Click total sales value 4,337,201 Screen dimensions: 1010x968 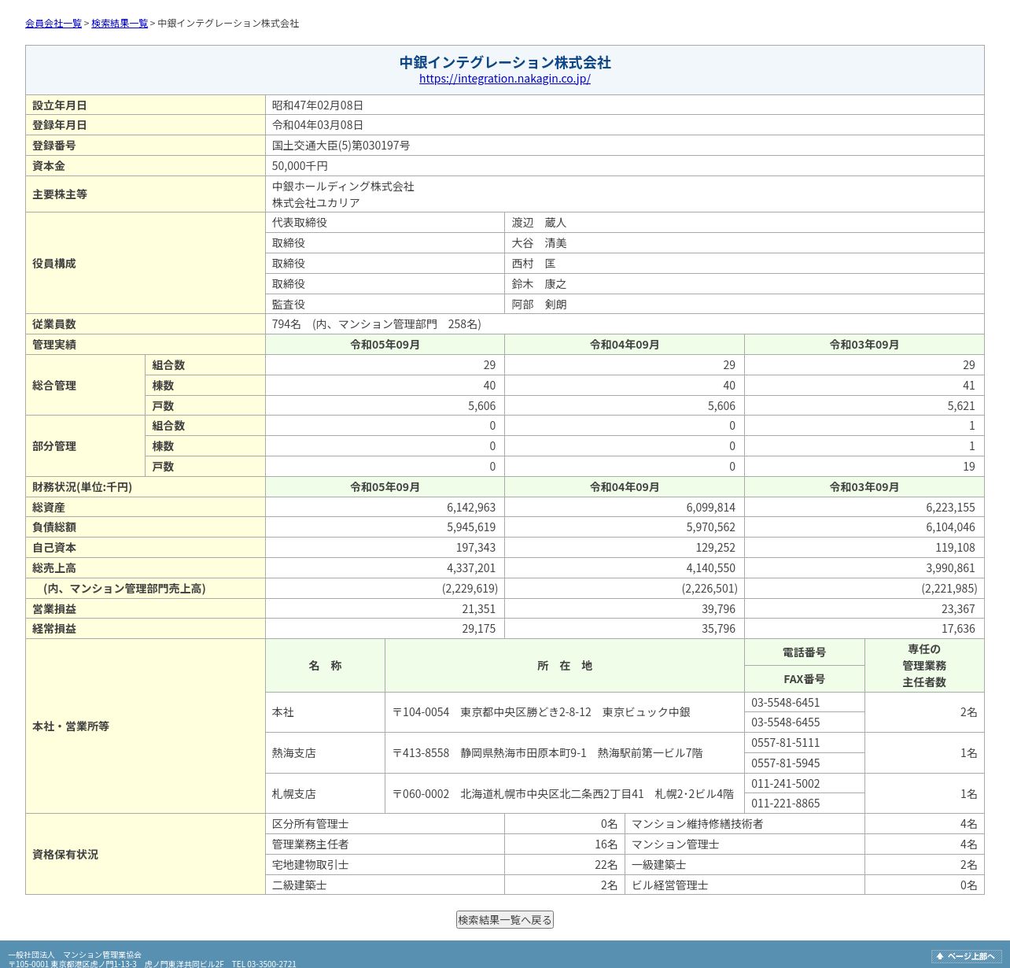471,568
